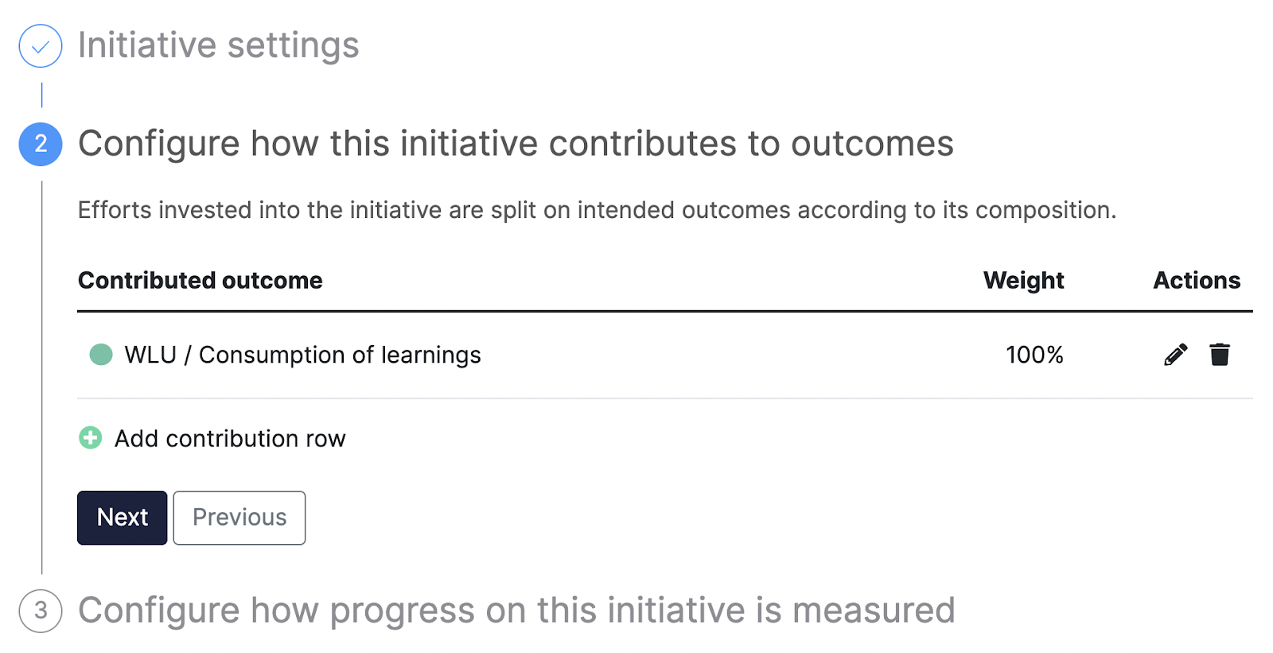
Task: Click Add contribution row link
Action: point(230,438)
